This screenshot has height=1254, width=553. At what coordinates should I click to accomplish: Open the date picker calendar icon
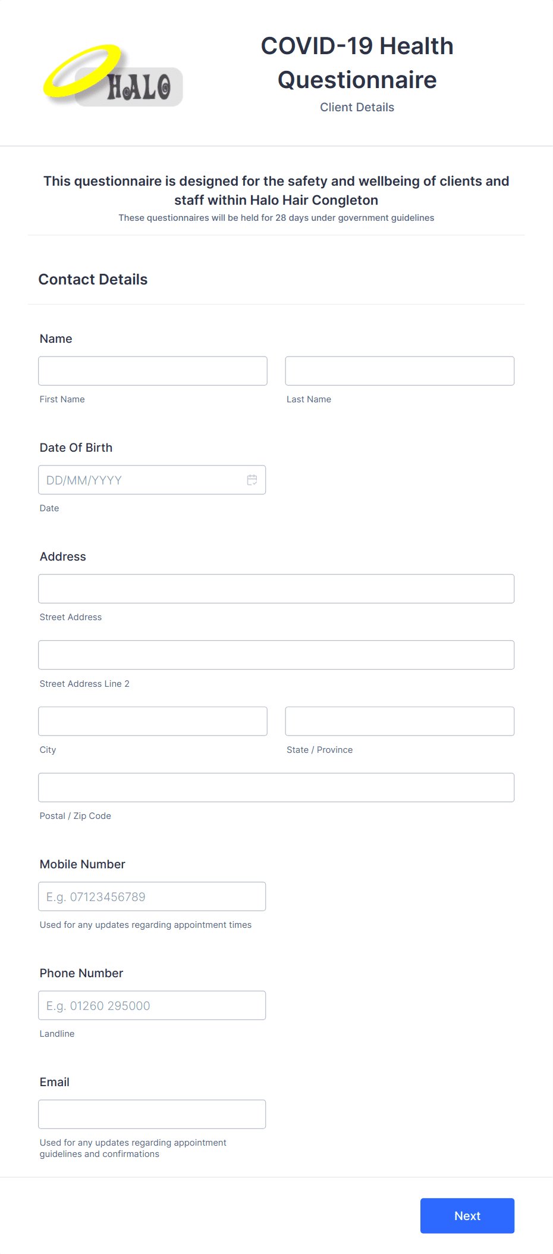(252, 480)
